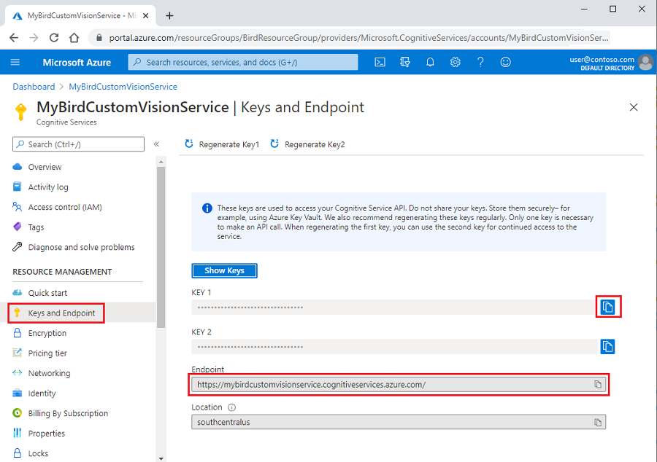Open the notifications bell

pos(430,62)
